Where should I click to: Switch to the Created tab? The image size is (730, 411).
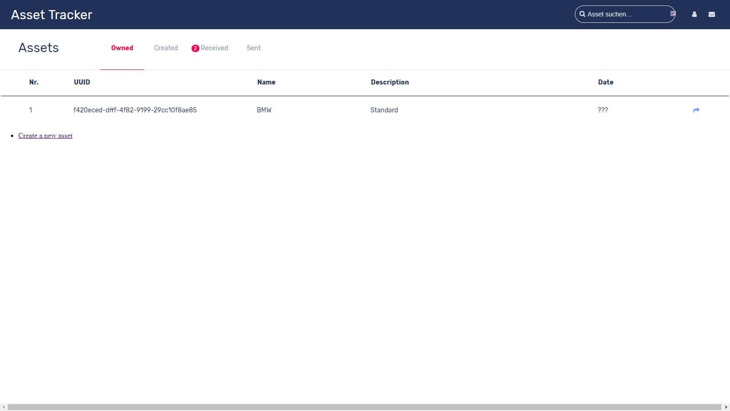[166, 48]
